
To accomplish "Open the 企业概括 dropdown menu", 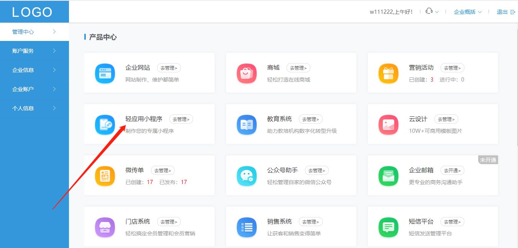I will tap(468, 12).
